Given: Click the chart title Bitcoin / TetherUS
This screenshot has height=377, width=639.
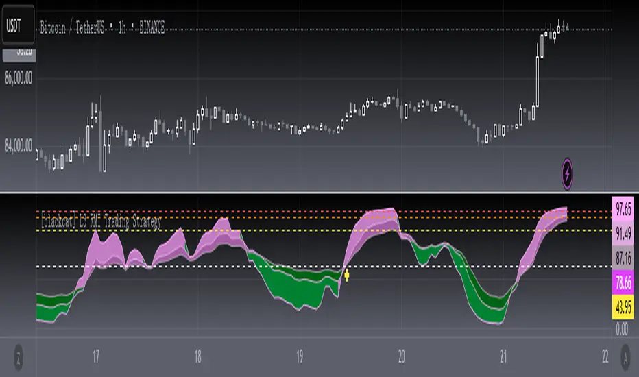Looking at the screenshot, I should (x=72, y=27).
